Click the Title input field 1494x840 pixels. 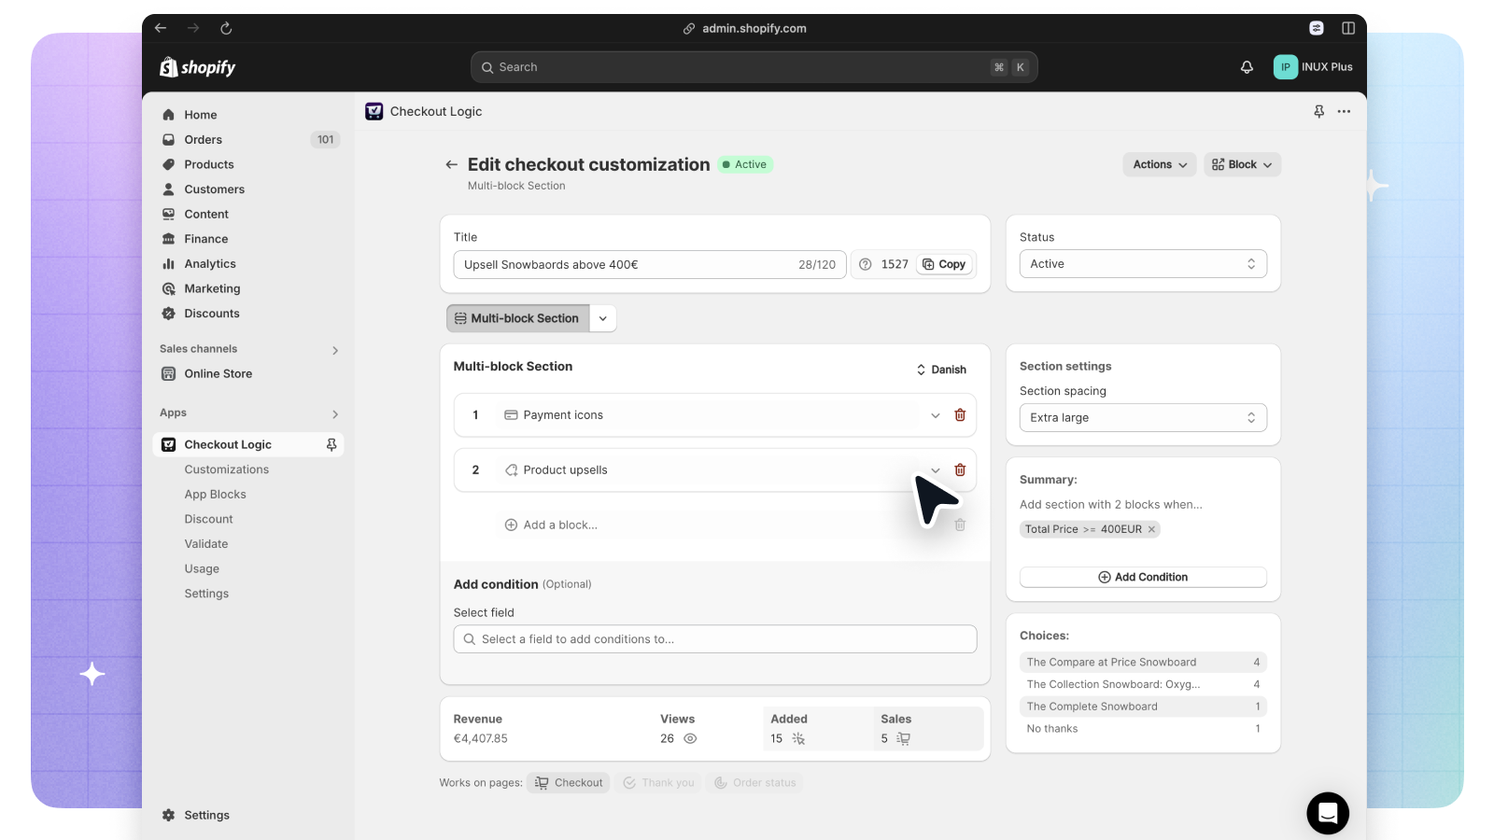(650, 265)
